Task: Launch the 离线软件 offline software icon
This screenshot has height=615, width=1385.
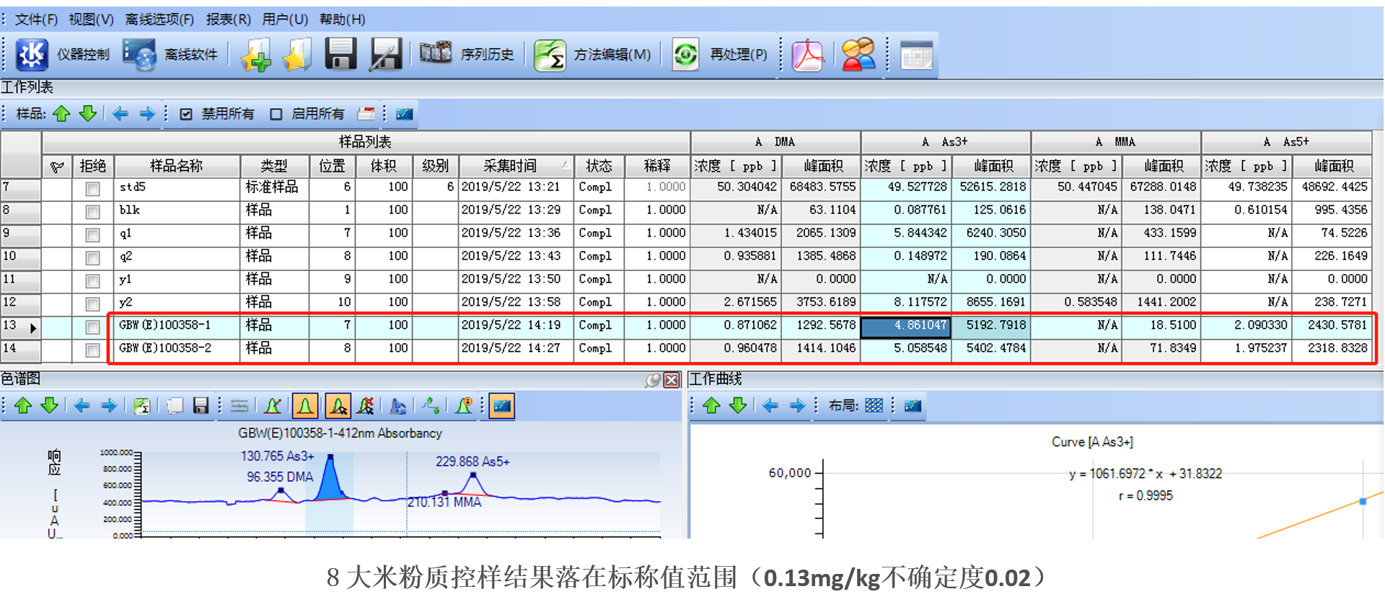Action: pyautogui.click(x=138, y=55)
